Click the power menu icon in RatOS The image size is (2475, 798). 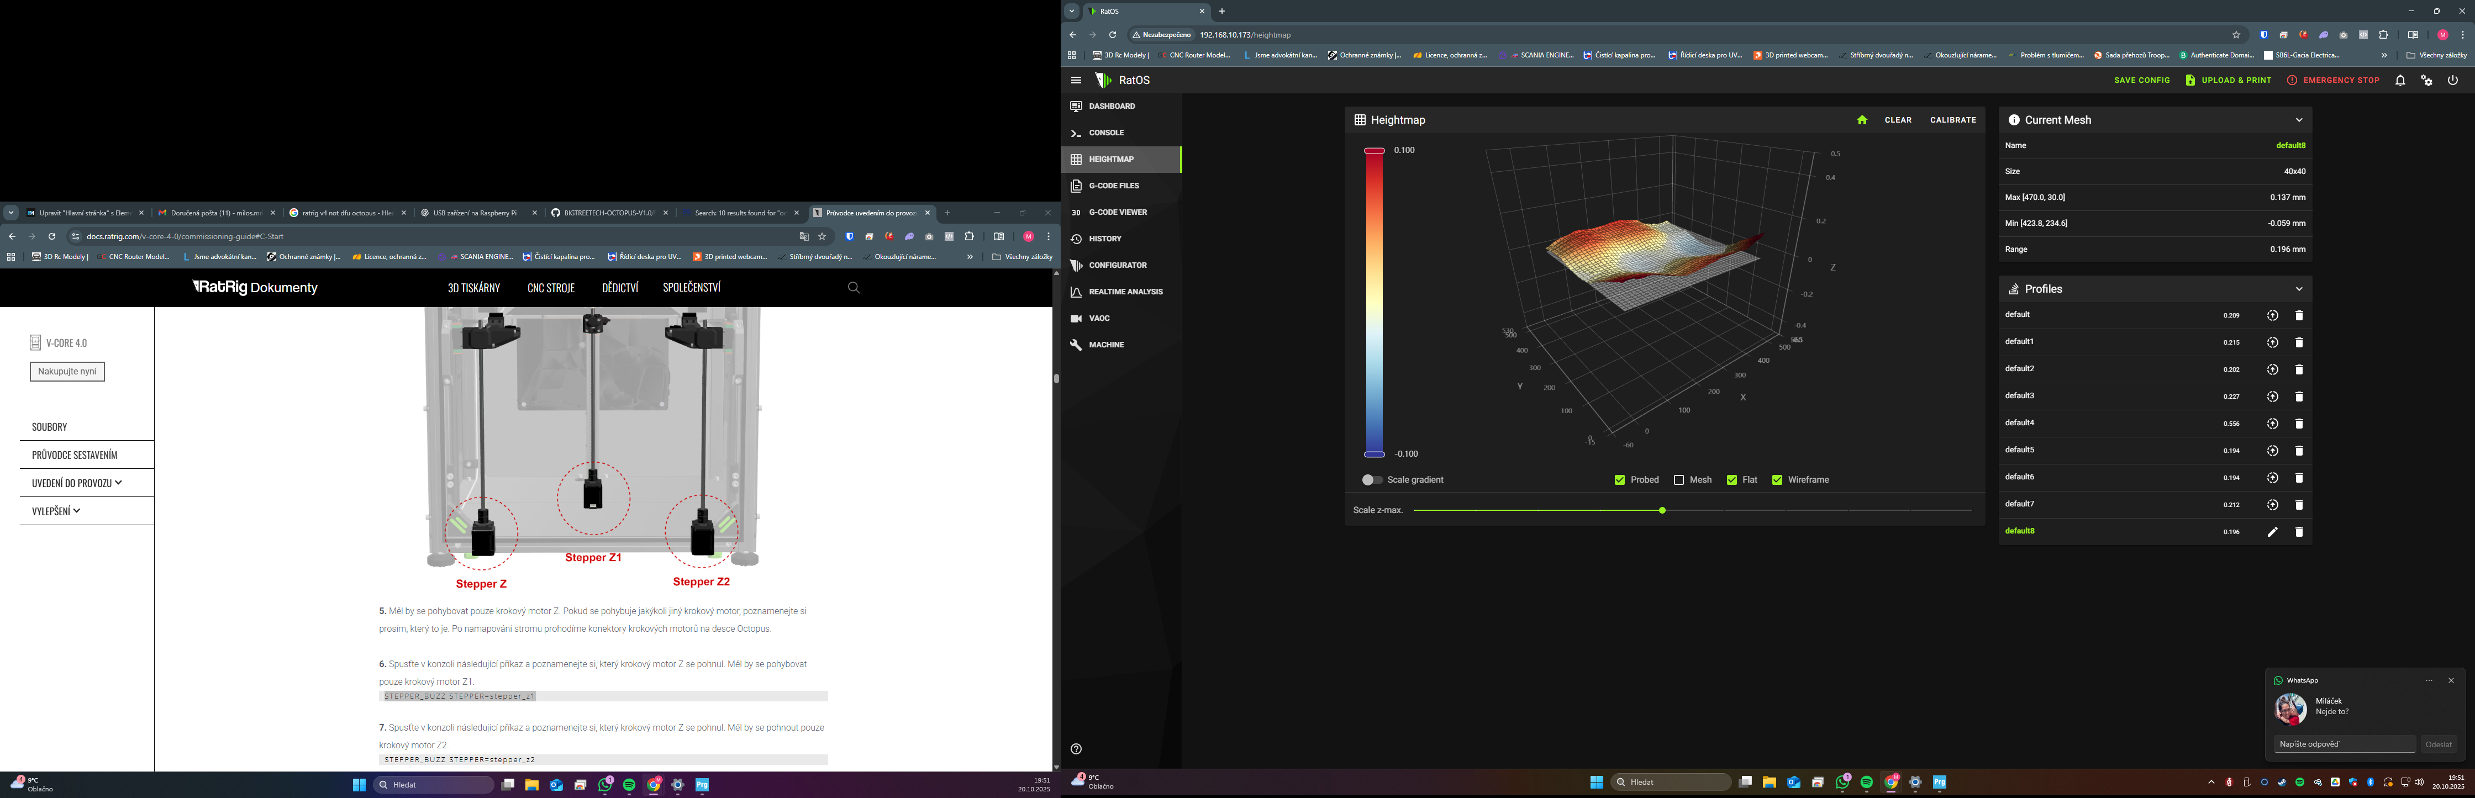coord(2453,81)
